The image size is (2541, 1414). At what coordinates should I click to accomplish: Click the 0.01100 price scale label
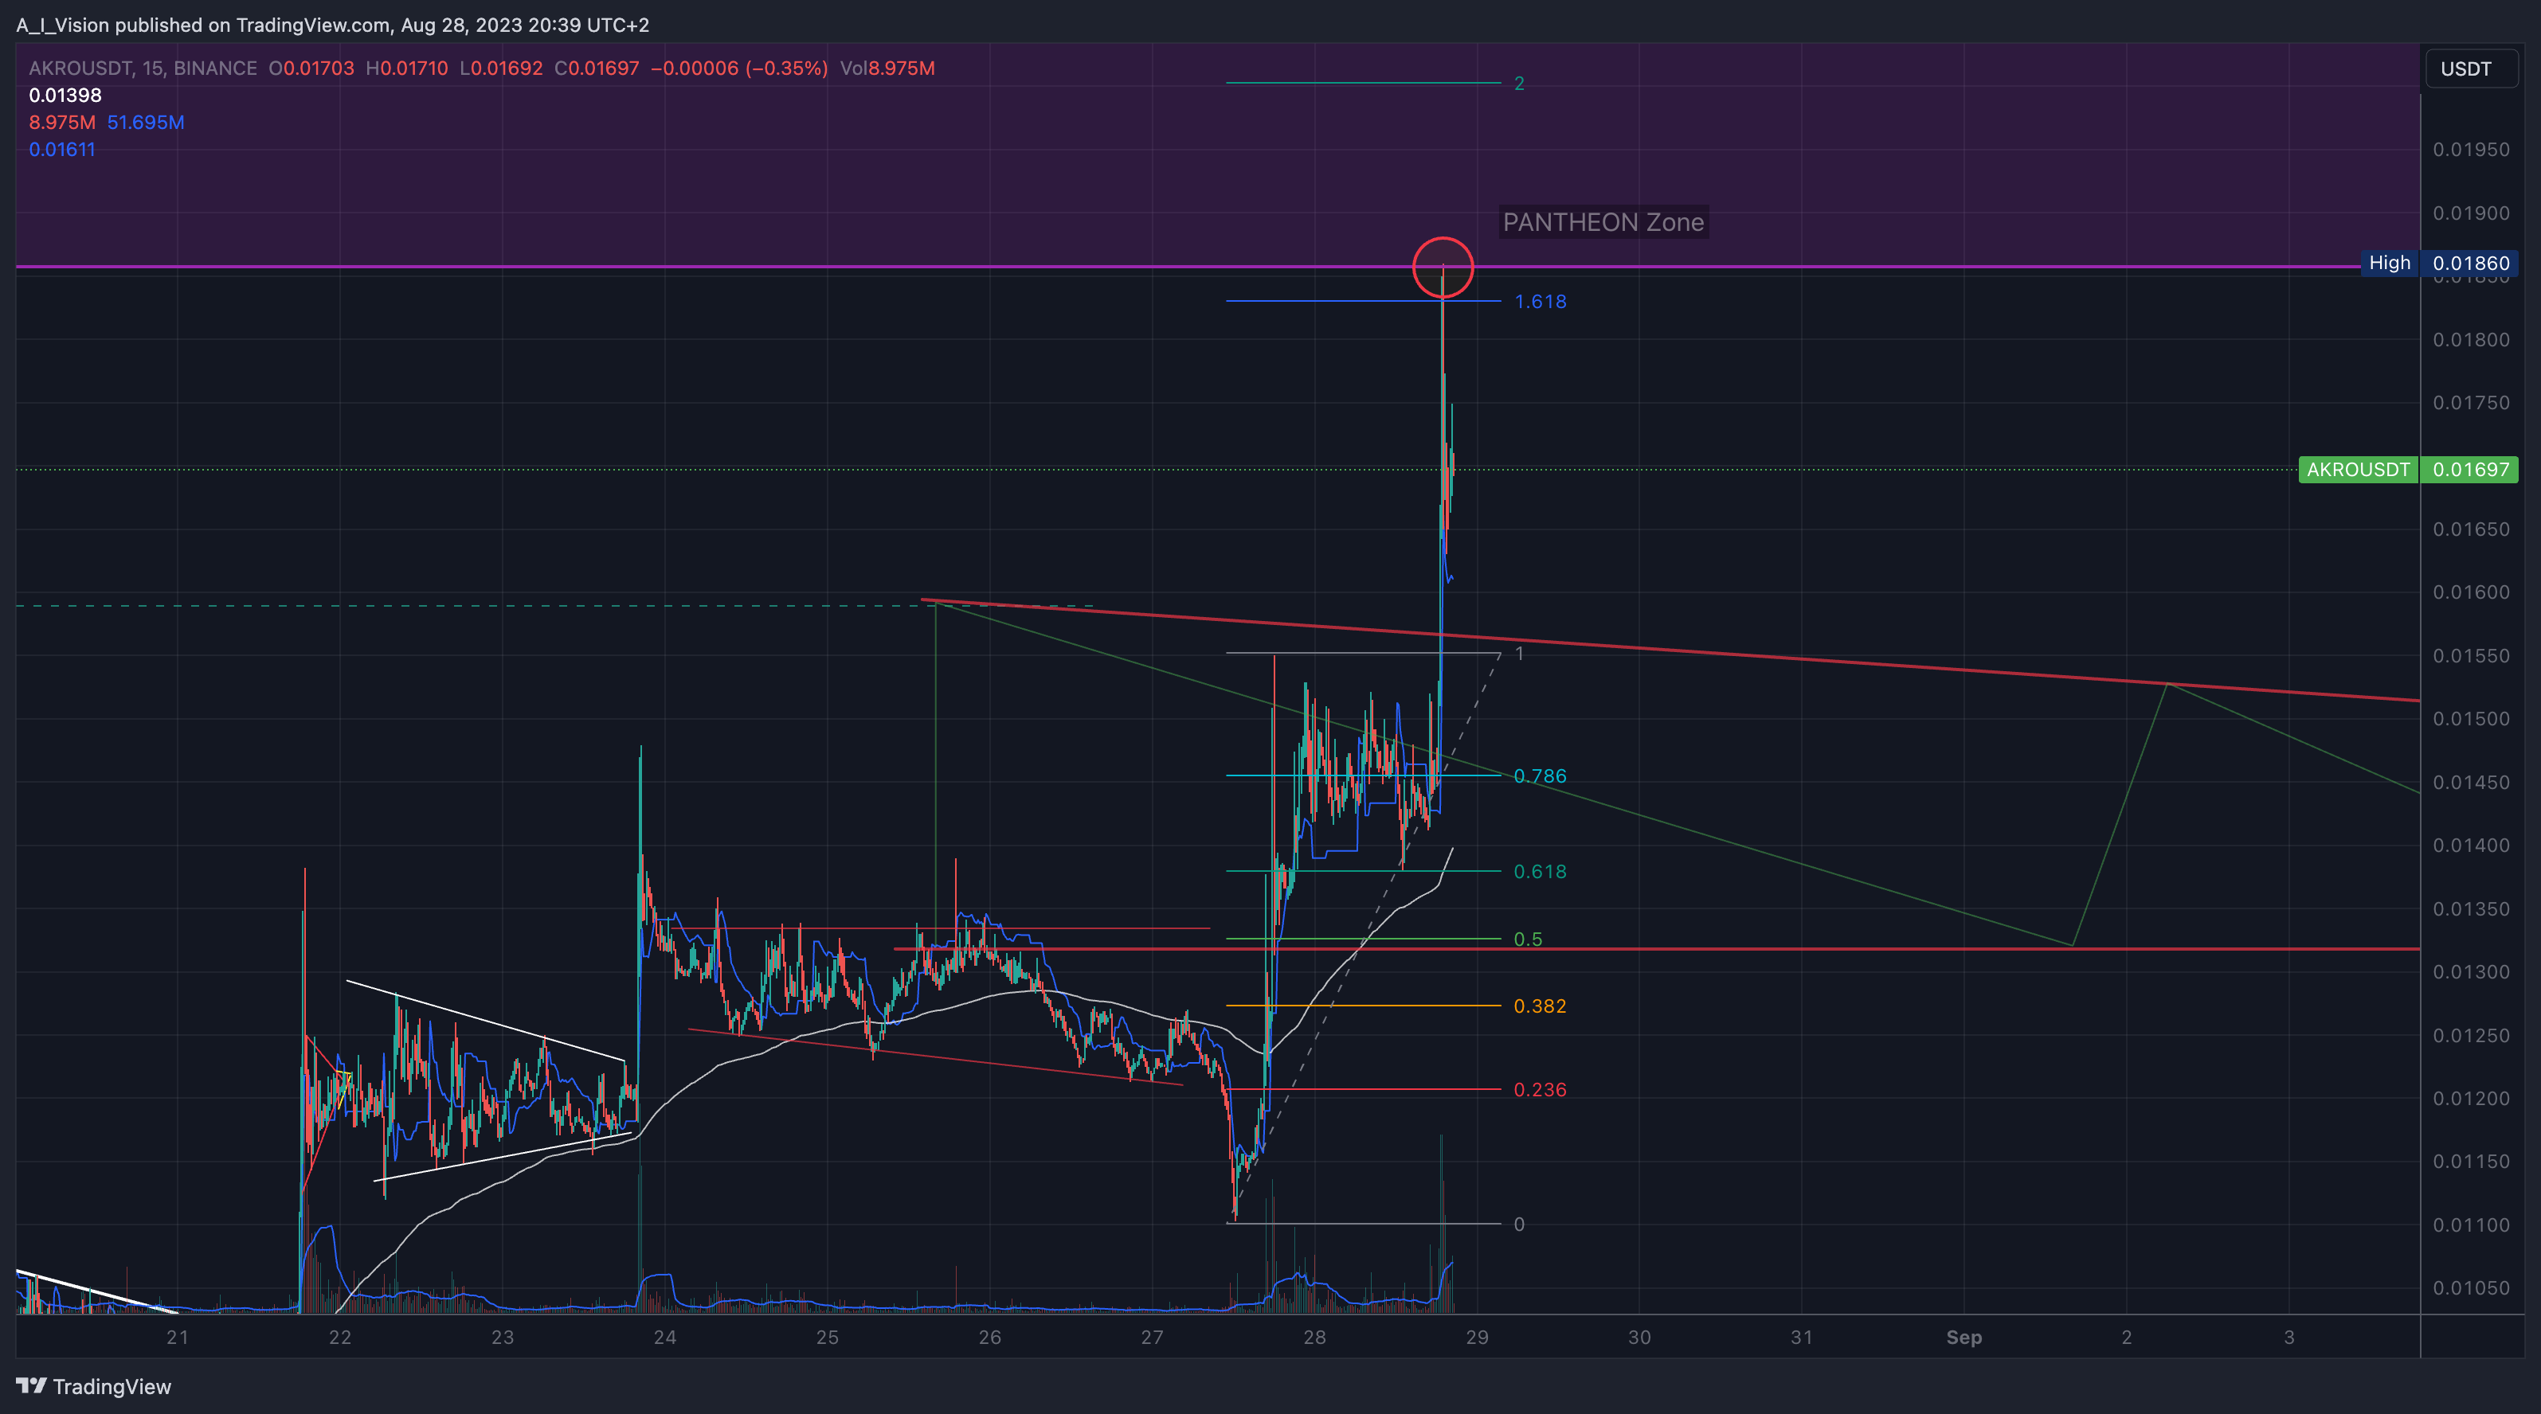[2471, 1225]
